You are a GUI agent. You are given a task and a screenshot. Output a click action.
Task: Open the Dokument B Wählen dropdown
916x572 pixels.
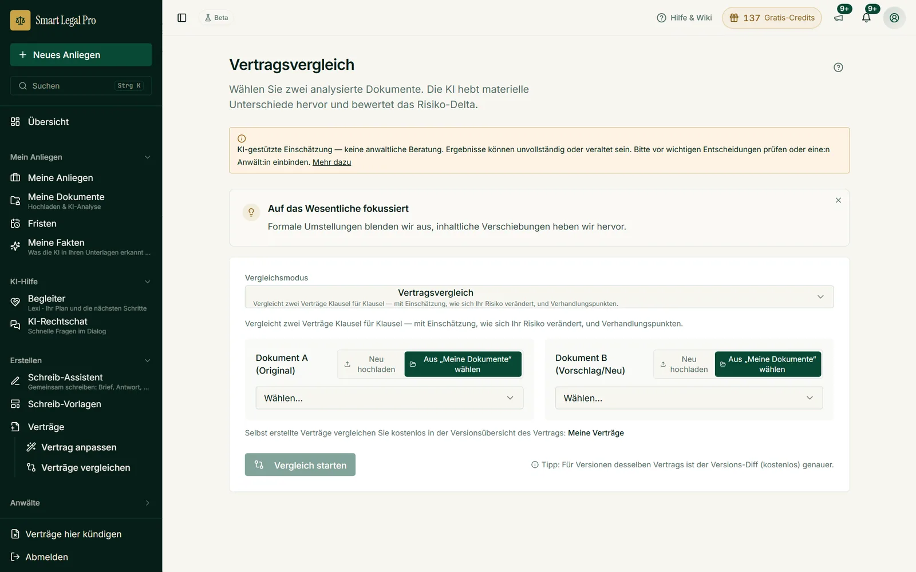[689, 398]
